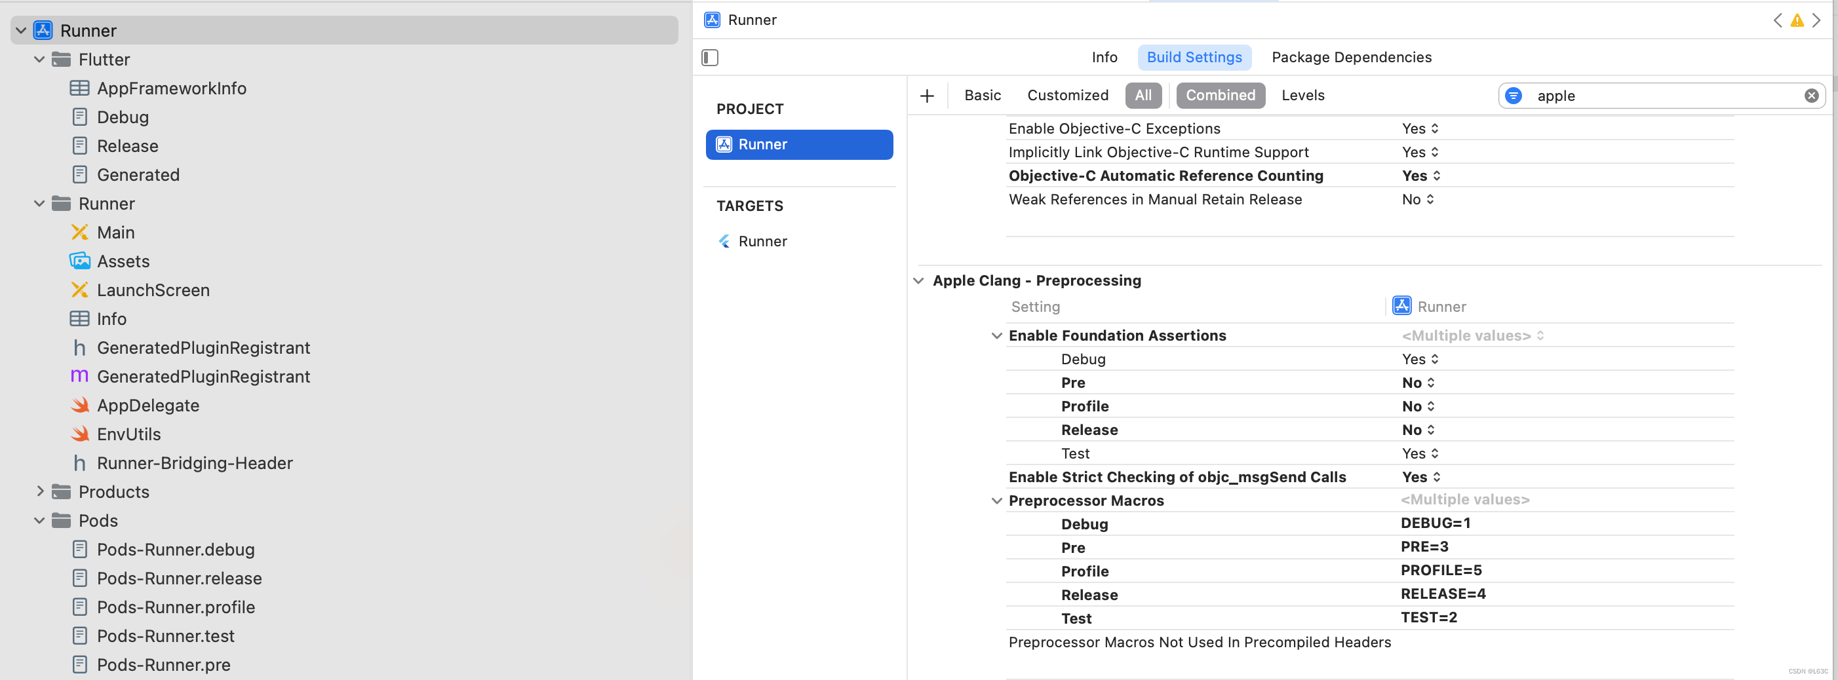Select Pods-Runner.profile in the navigator
This screenshot has height=680, width=1838.
pyautogui.click(x=176, y=607)
